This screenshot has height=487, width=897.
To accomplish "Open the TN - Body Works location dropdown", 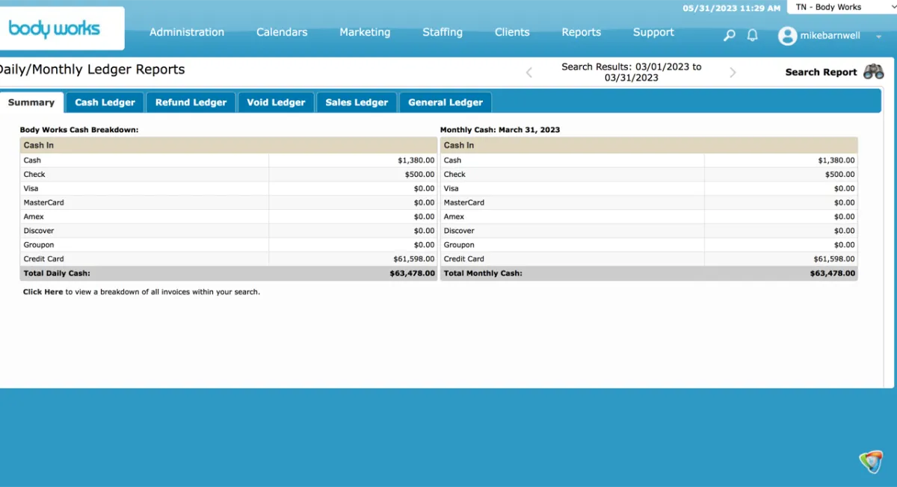I will coord(842,7).
